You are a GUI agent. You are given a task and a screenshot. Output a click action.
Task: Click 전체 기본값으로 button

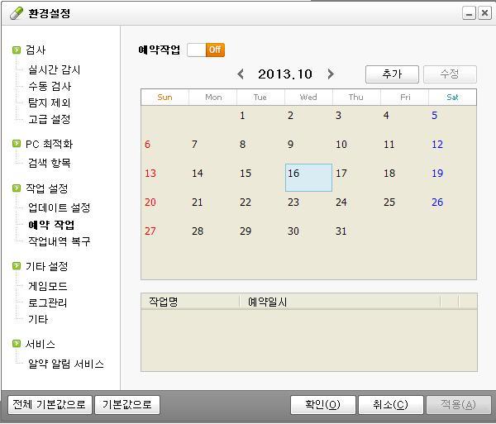point(50,405)
